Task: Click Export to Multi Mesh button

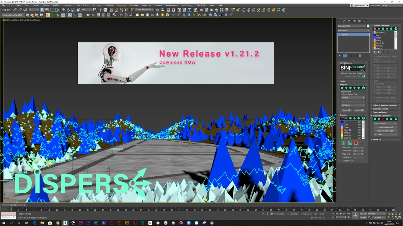Action: click(385, 127)
